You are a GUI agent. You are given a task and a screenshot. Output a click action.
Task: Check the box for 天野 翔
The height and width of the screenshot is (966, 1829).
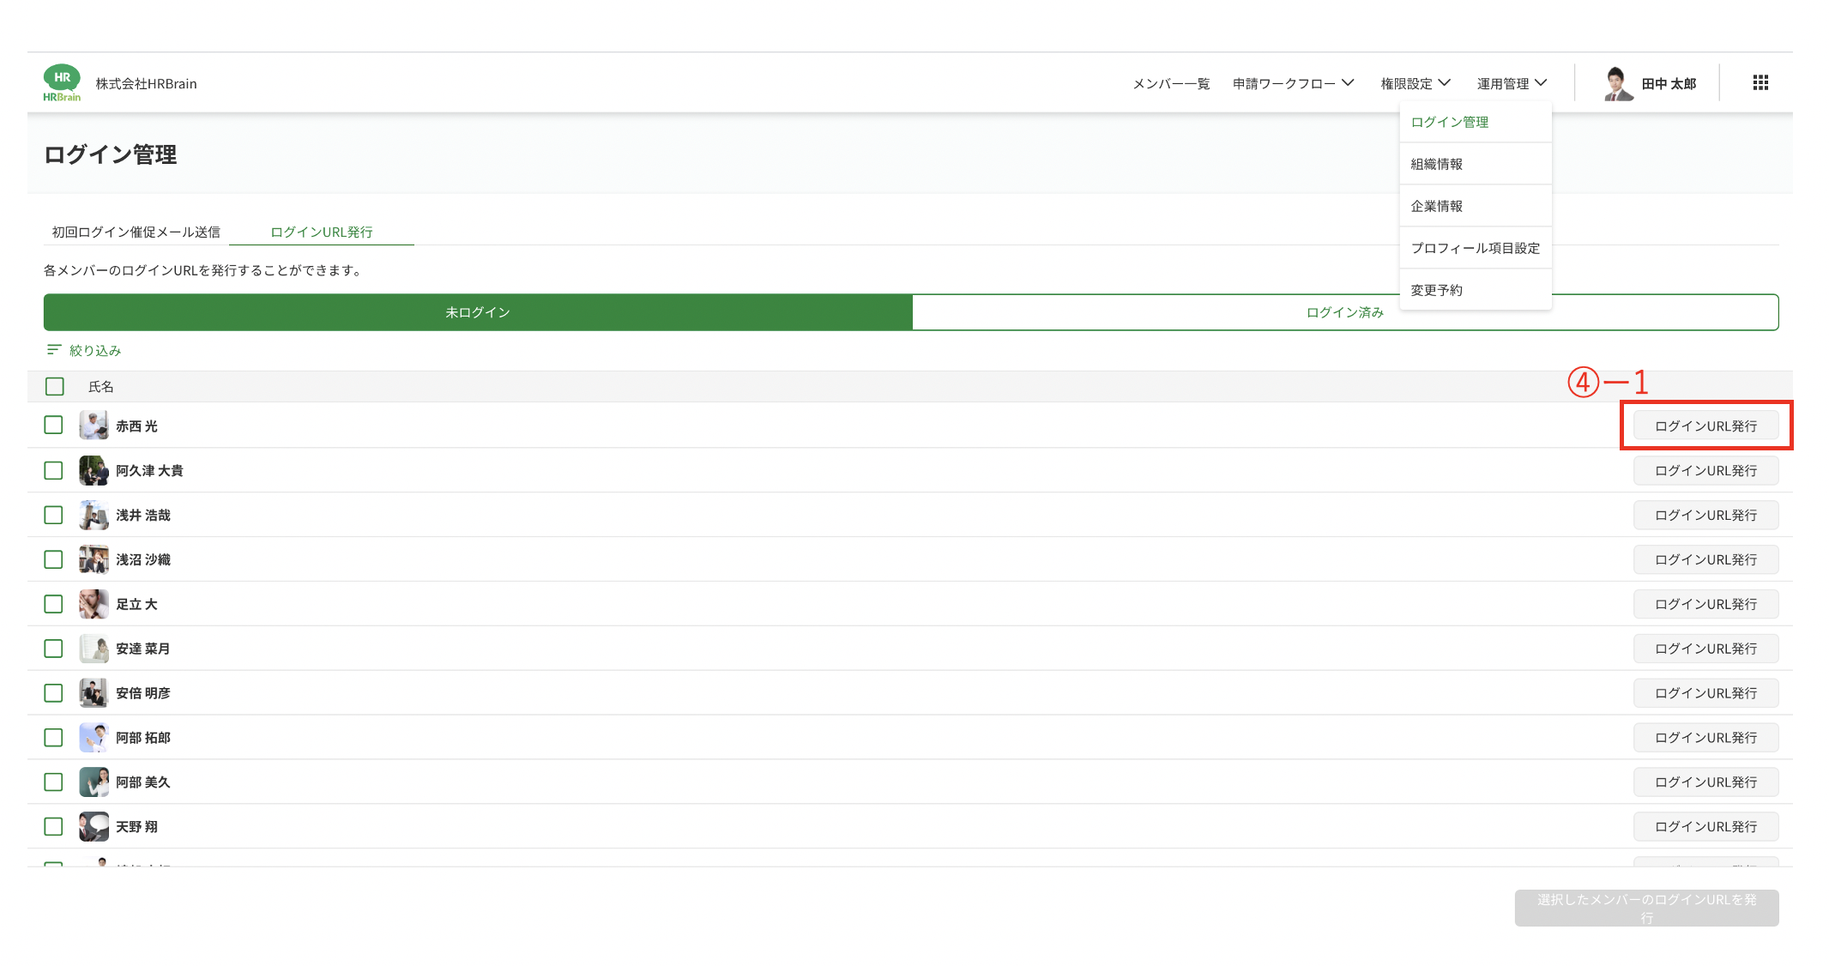click(x=53, y=826)
